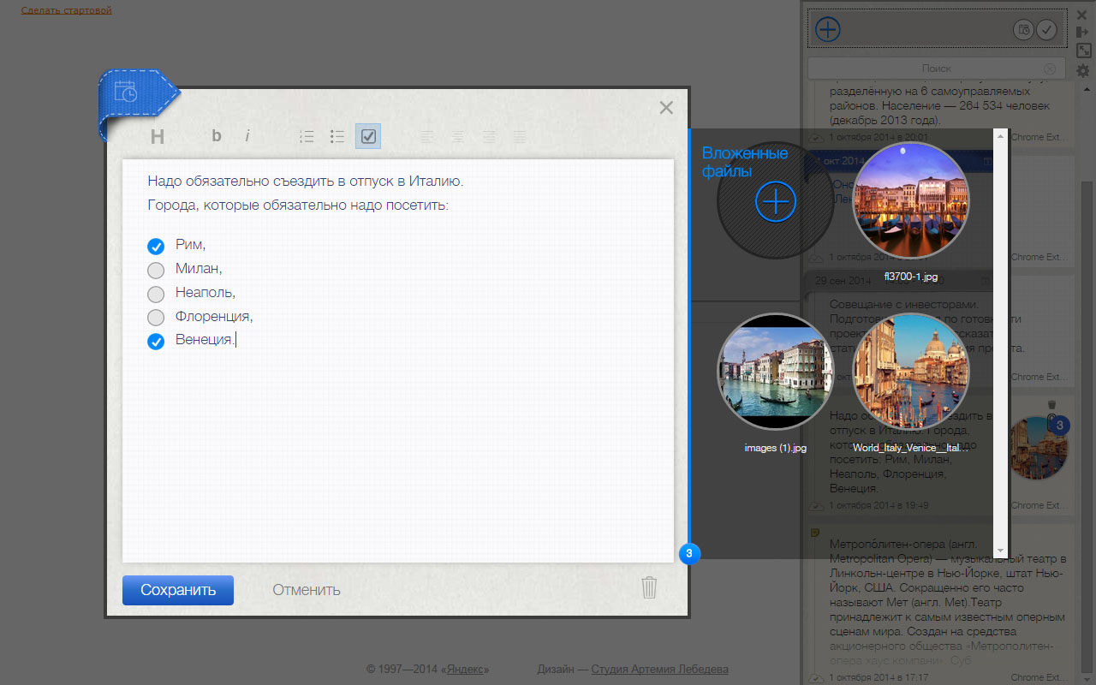The height and width of the screenshot is (685, 1096).
Task: Open the settings gear icon
Action: tap(1083, 70)
